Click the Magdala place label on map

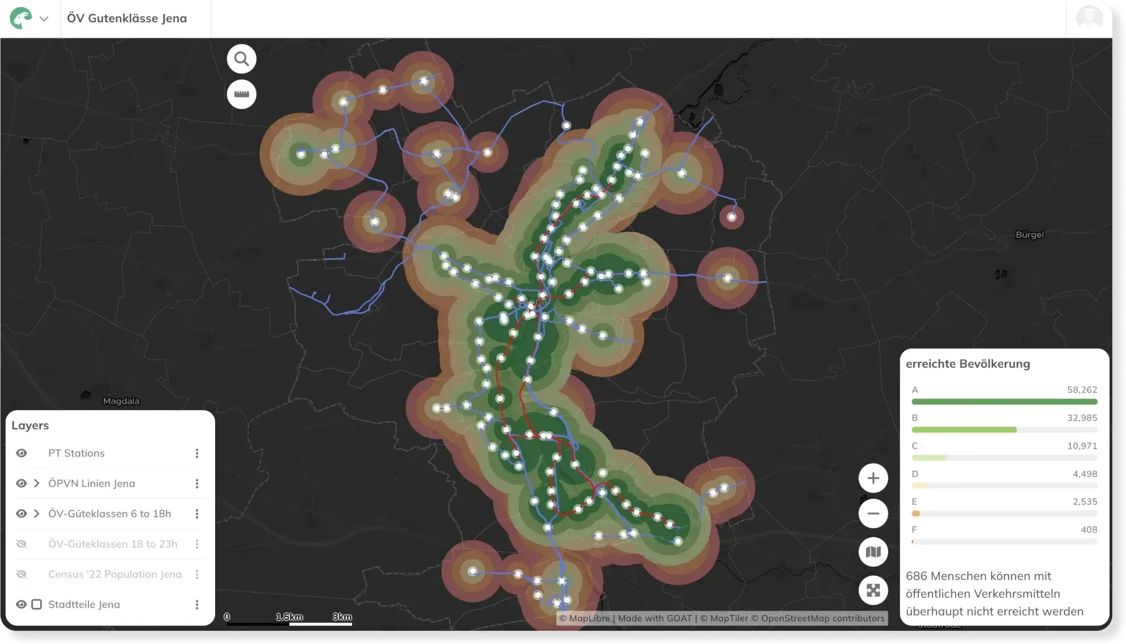tap(121, 401)
